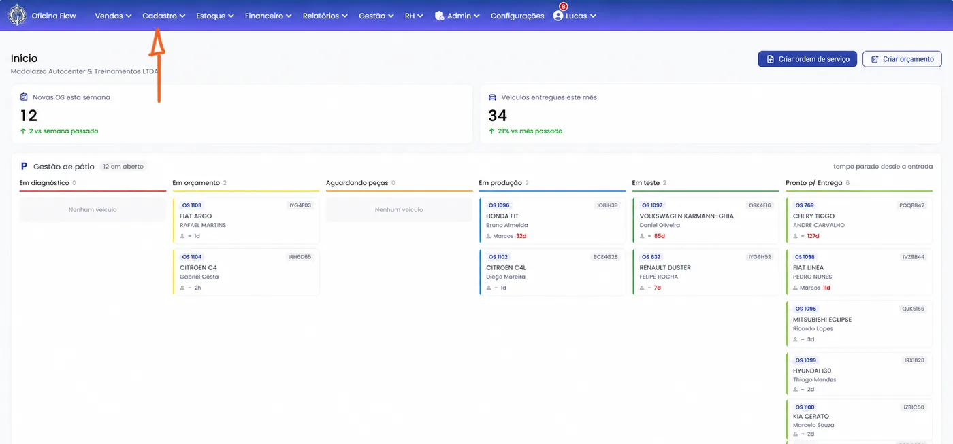Click the car icon beside Veículos entregues este mês

click(x=493, y=97)
